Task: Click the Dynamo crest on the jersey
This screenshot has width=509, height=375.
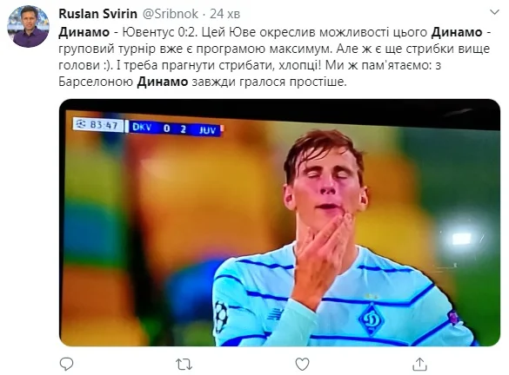Action: 372,319
